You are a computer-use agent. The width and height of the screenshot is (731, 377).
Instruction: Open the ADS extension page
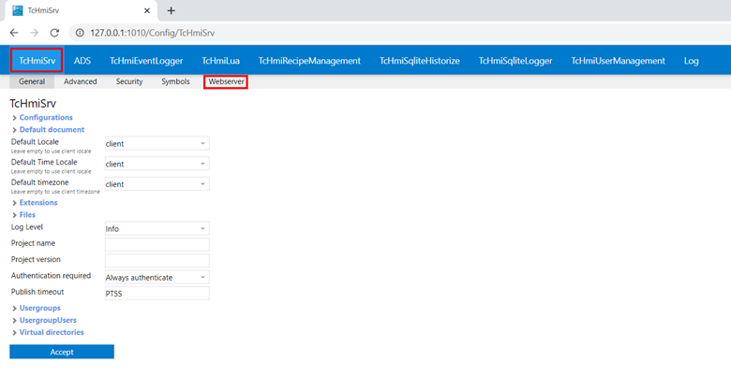82,61
